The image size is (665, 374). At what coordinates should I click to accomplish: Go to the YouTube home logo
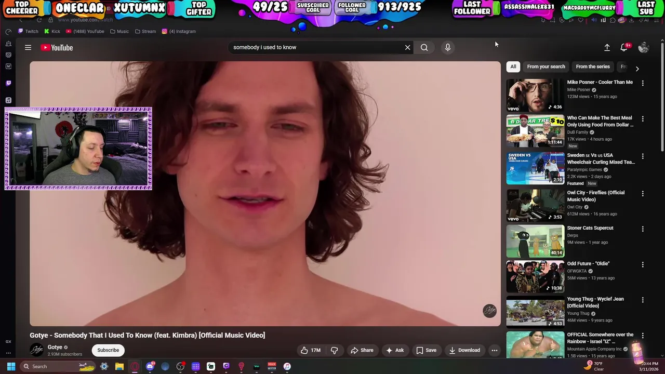(x=57, y=48)
